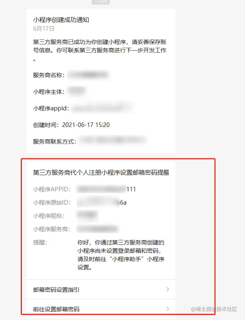Select the timestamp bubble at top of chat

tap(101, 2)
